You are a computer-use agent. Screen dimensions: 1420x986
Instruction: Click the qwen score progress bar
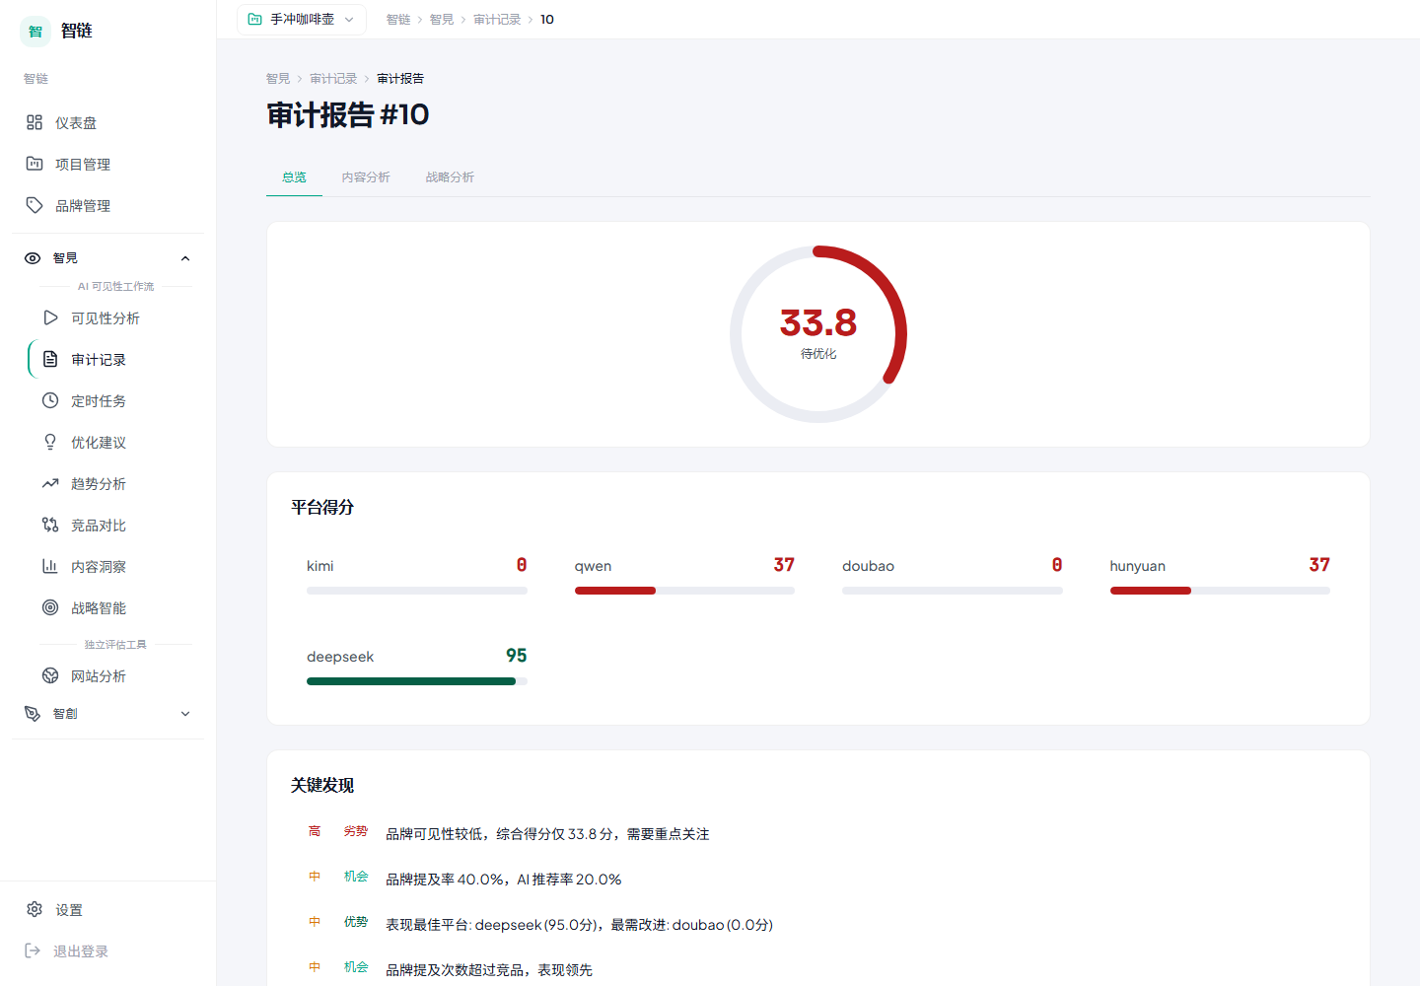coord(684,591)
